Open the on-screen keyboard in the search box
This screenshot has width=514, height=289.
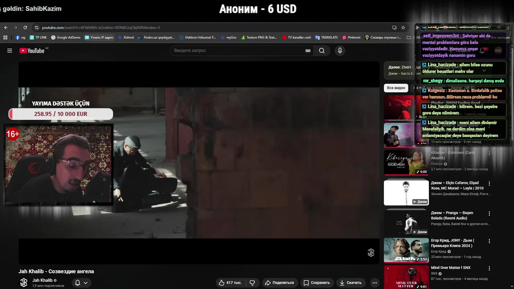click(308, 51)
